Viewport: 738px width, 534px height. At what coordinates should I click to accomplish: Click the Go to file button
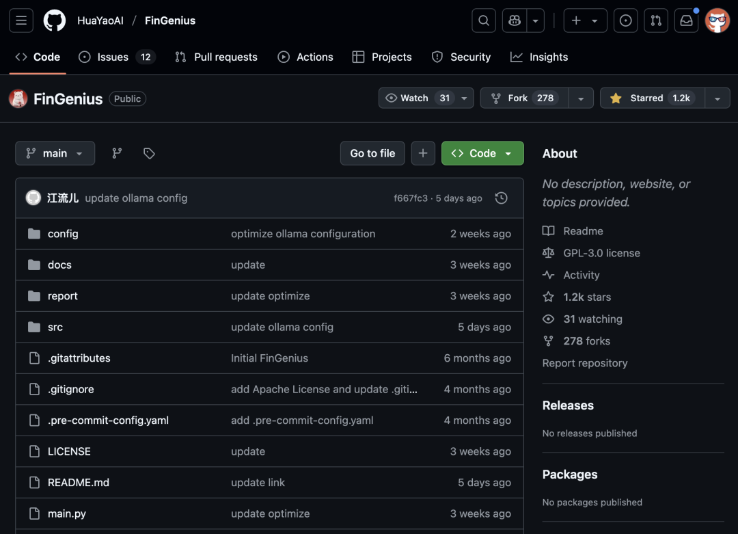point(372,153)
